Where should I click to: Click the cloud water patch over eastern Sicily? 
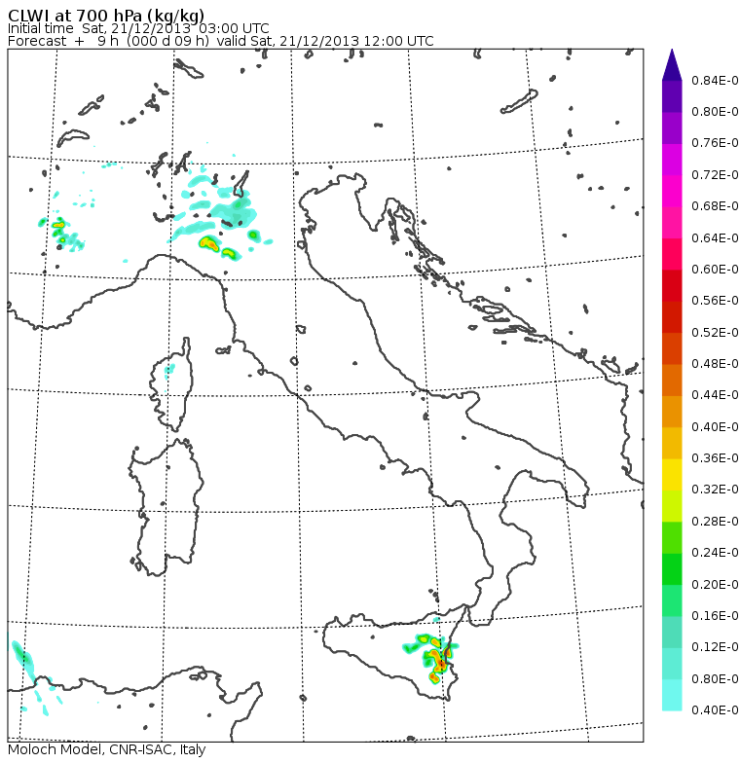pyautogui.click(x=432, y=659)
